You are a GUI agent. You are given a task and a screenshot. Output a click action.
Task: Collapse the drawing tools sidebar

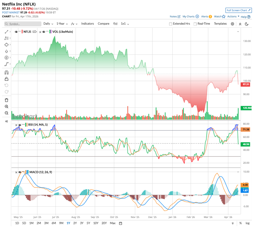point(6,121)
